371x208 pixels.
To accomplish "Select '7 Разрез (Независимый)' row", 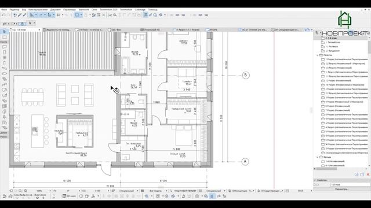I will click(337, 110).
